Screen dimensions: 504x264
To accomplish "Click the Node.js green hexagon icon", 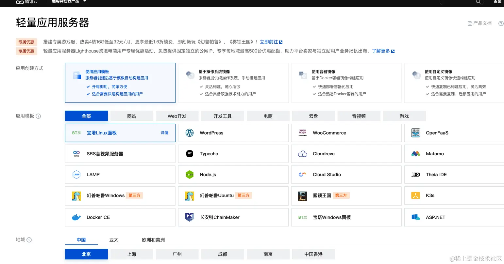I will pyautogui.click(x=190, y=175).
